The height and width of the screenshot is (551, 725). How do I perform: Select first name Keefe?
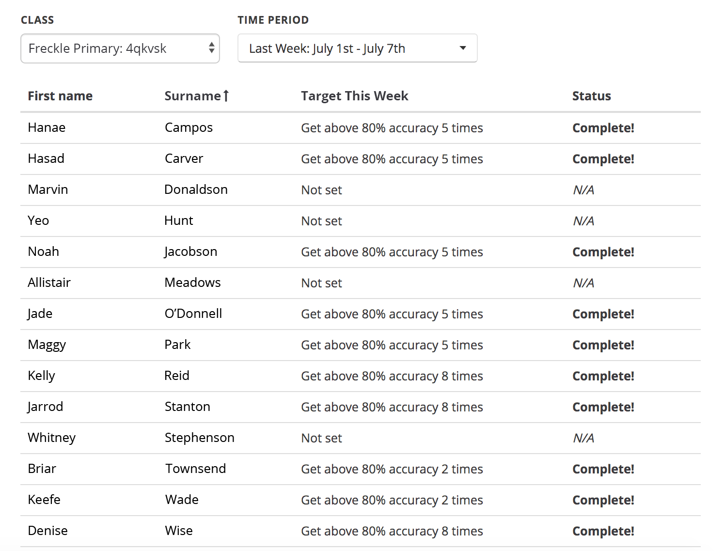point(44,500)
